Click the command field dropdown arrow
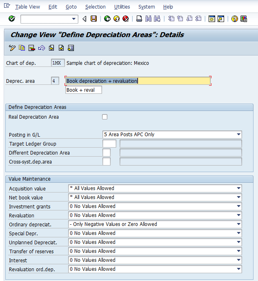Screen dimensions: 258x281 point(74,19)
